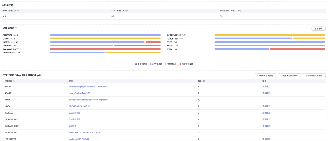Click the blue segment of INDEX bar

[x=97, y=42]
